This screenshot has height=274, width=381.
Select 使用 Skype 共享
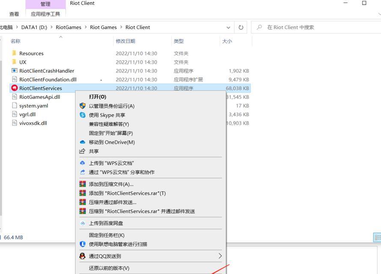107,115
